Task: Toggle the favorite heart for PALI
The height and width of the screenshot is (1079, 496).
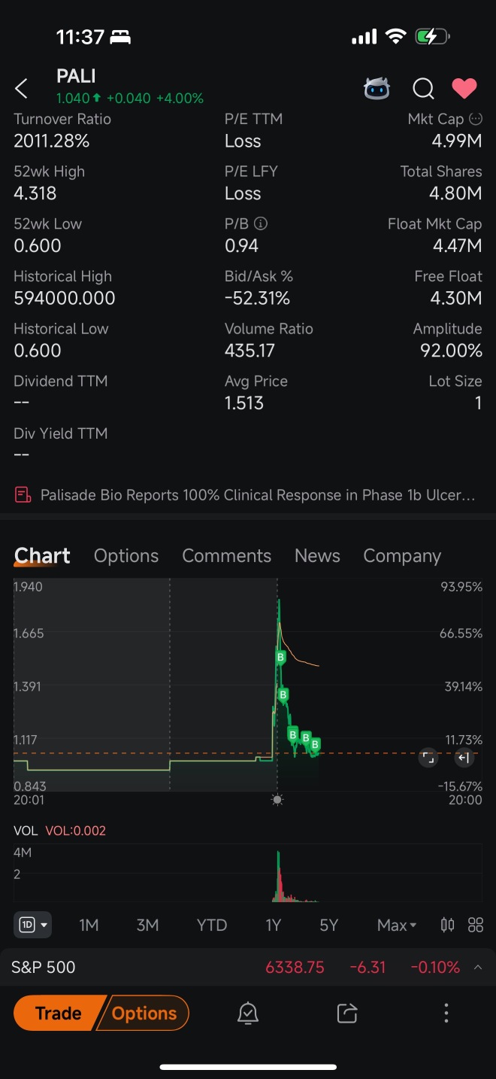Action: [464, 89]
